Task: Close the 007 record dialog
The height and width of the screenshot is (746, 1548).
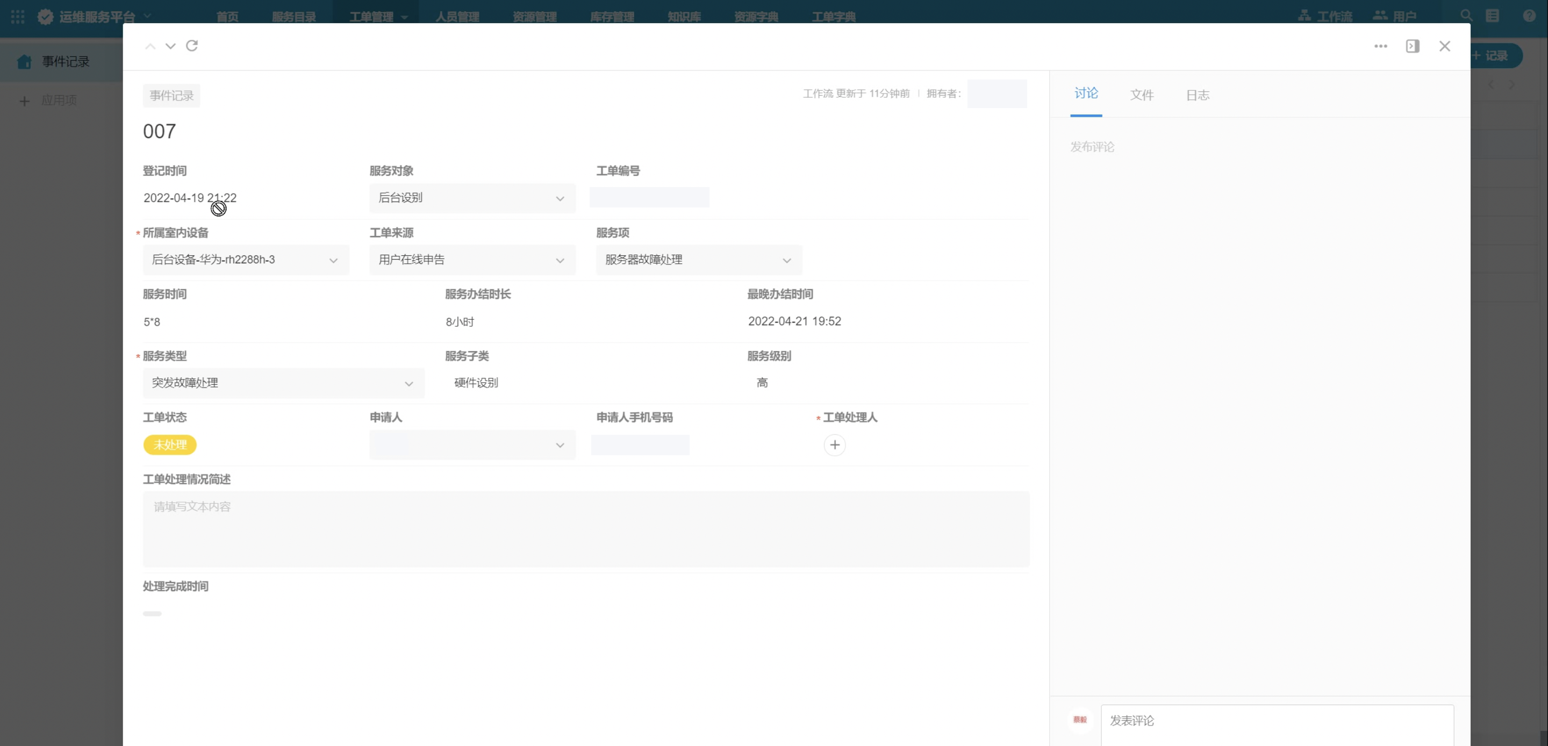Action: tap(1445, 46)
